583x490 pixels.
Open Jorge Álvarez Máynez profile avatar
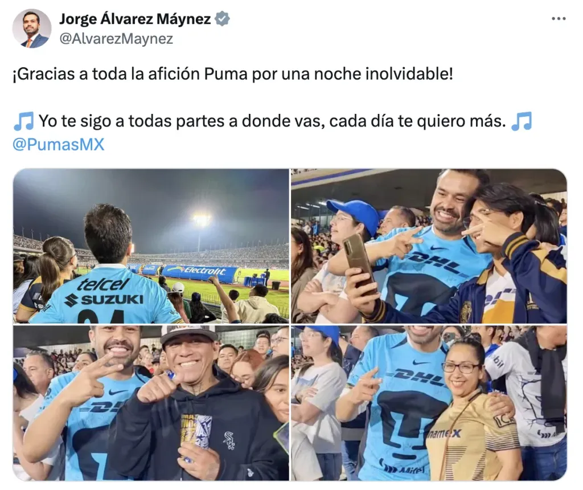pos(32,28)
